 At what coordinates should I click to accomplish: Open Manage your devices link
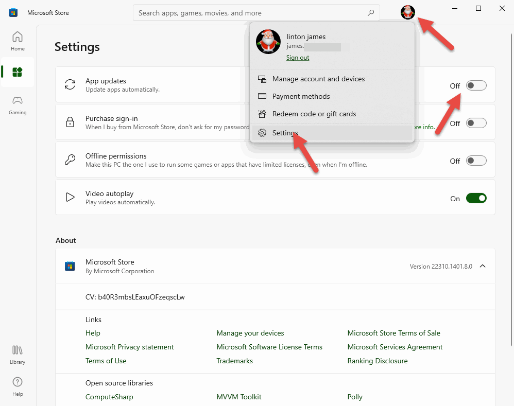coord(250,333)
